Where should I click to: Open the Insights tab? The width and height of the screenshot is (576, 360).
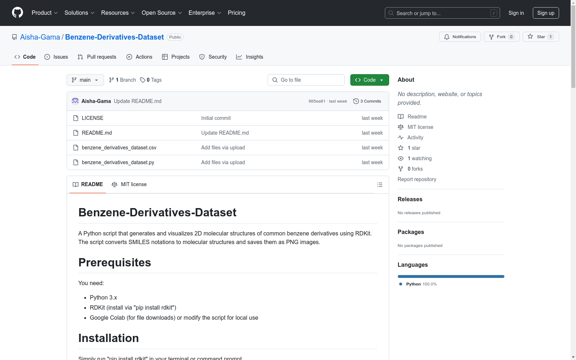[x=250, y=57]
